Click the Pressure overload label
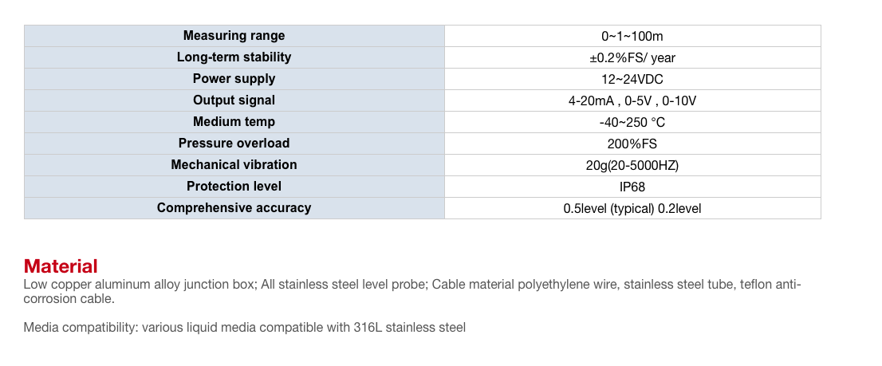The width and height of the screenshot is (882, 366). coord(234,144)
